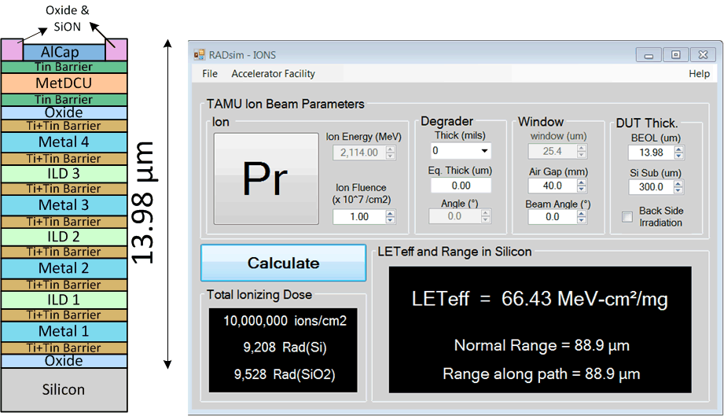This screenshot has height=416, width=724.
Task: Maximize the RADsim window
Action: [x=675, y=55]
